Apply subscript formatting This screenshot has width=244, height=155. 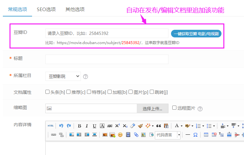[x=125, y=126]
